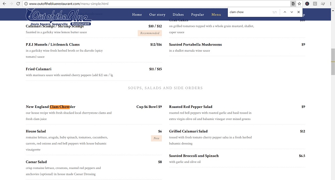Viewport: 335px width, 180px height.
Task: Open the Home nav link
Action: click(137, 14)
